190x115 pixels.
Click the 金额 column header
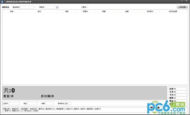[127, 11]
